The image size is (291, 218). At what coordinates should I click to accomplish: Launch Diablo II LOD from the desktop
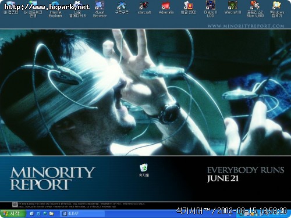pyautogui.click(x=211, y=9)
